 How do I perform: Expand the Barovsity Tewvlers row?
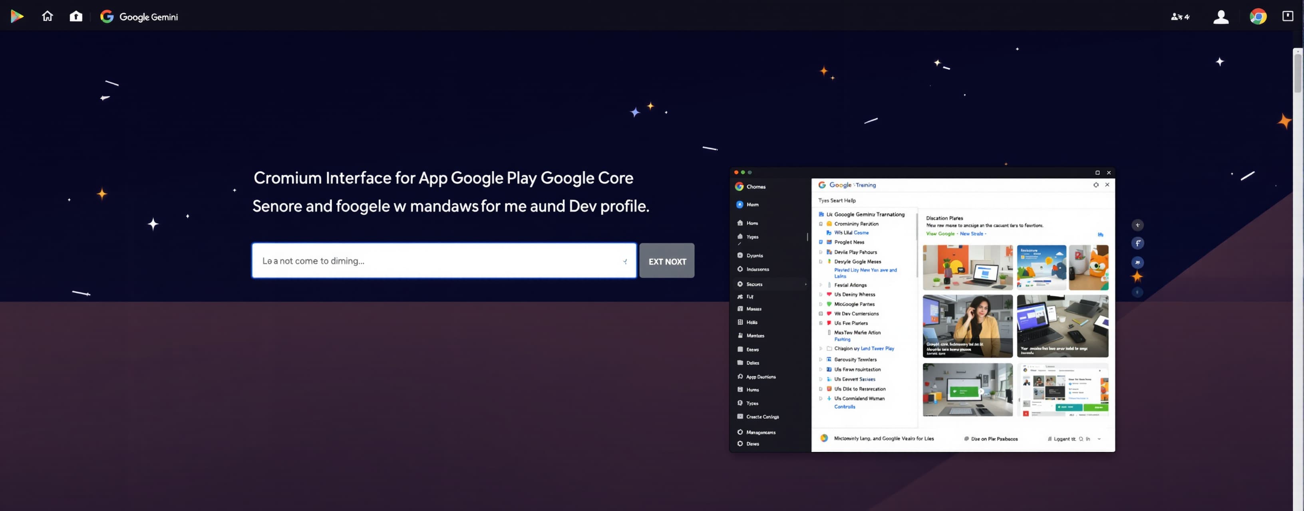[821, 360]
